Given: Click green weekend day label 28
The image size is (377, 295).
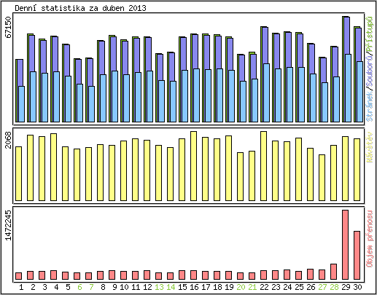Looking at the screenshot, I should click(334, 287).
